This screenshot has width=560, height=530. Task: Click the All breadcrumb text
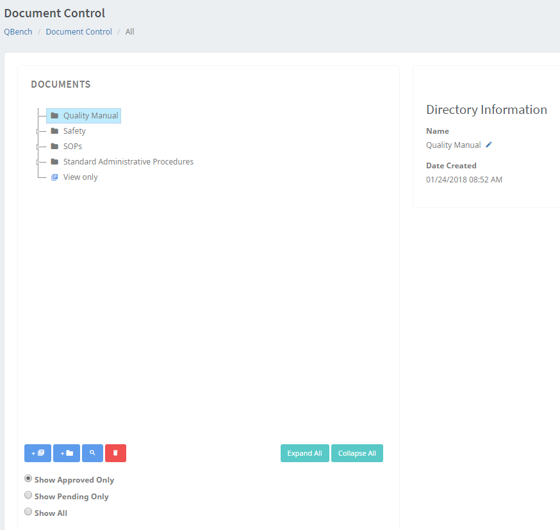pos(129,32)
